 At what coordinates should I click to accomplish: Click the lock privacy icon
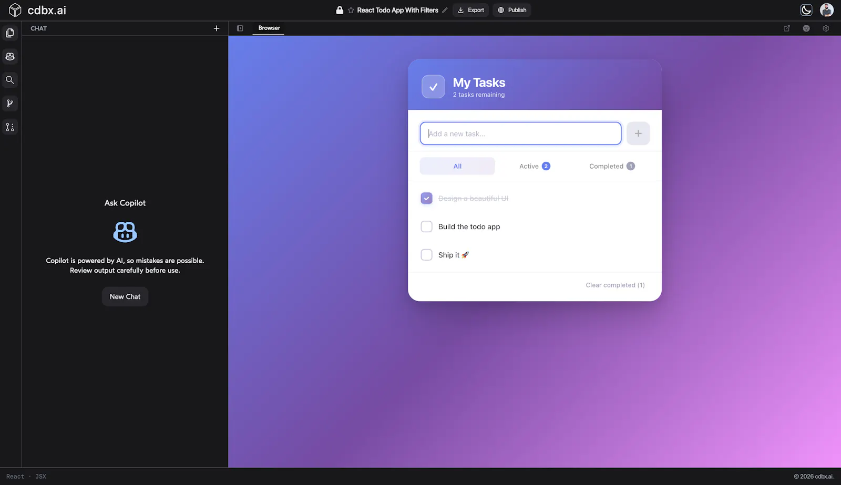tap(340, 10)
